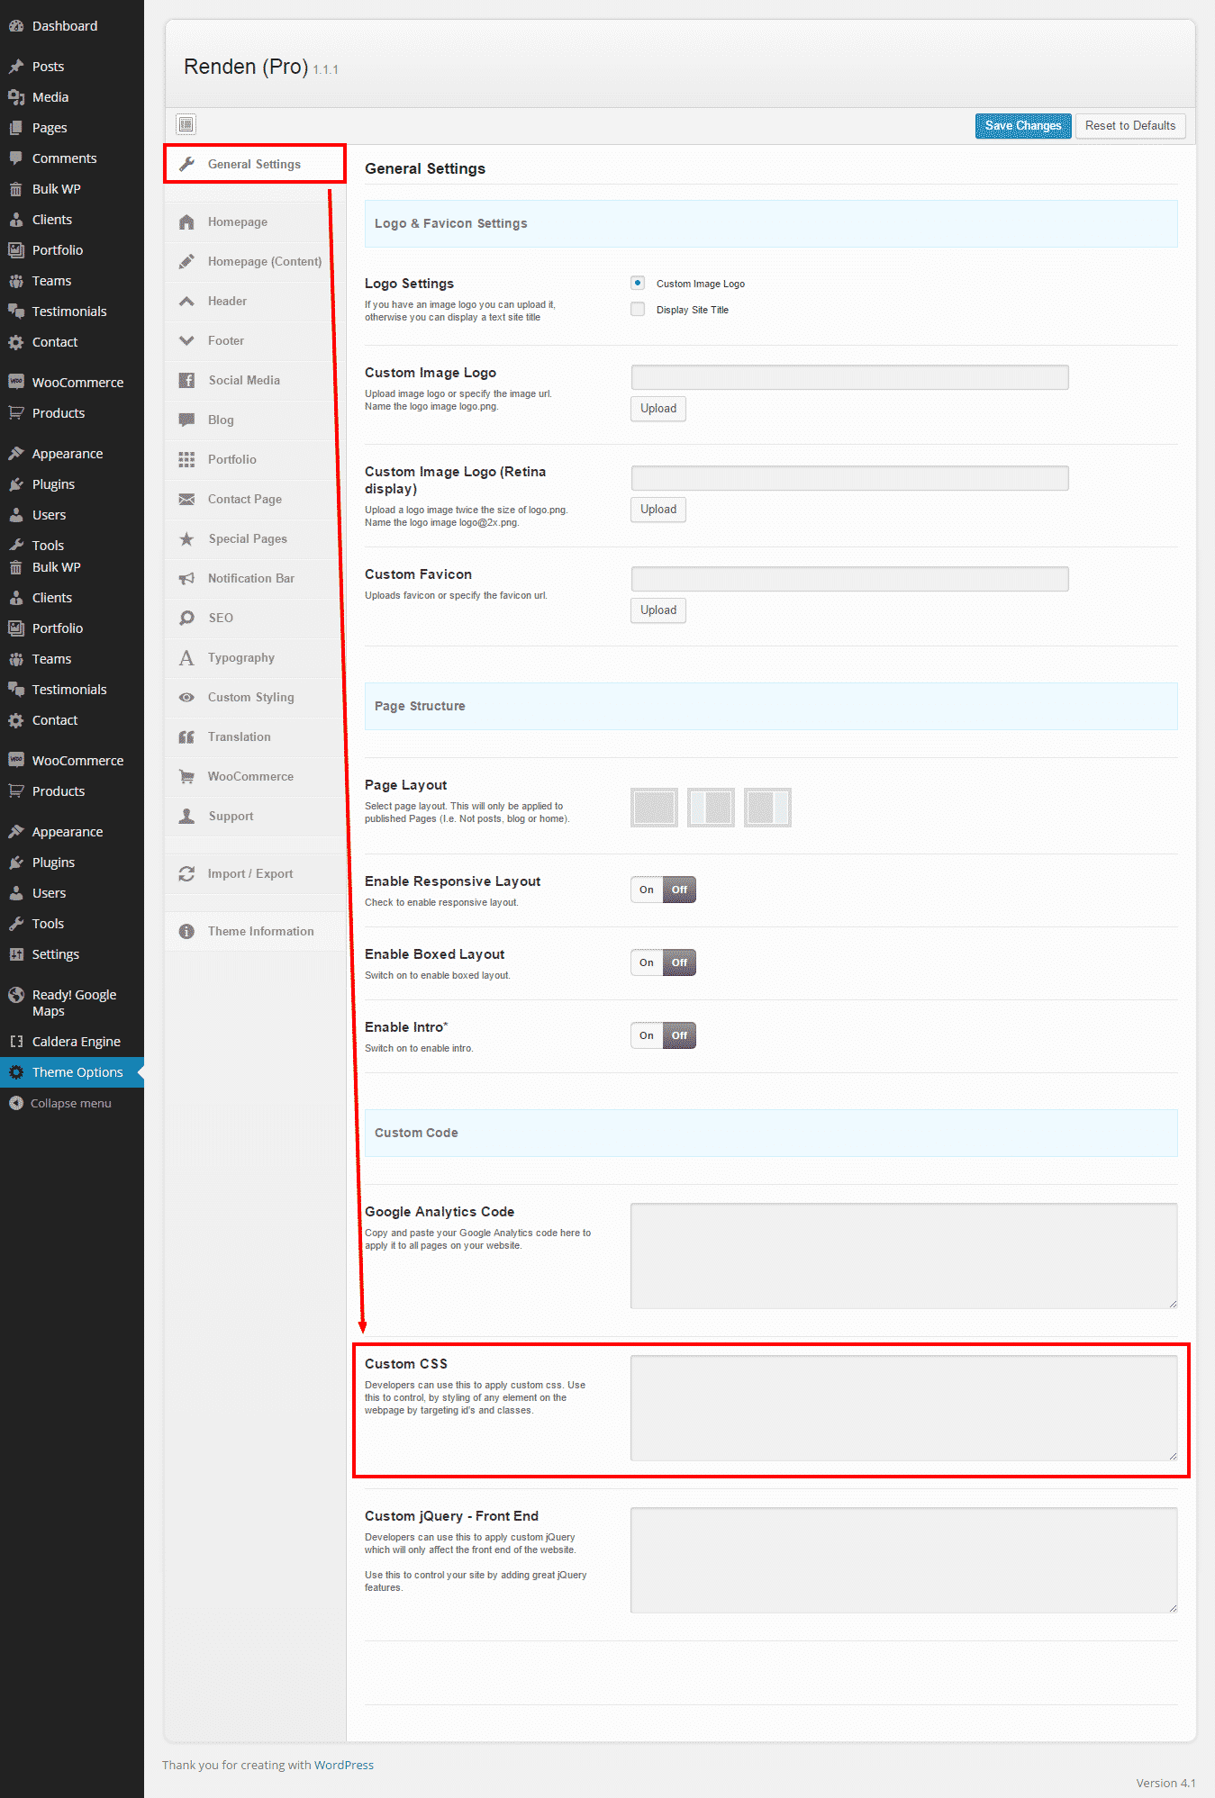The width and height of the screenshot is (1215, 1798).
Task: Click the expand-all options icon in toolbar
Action: (186, 124)
